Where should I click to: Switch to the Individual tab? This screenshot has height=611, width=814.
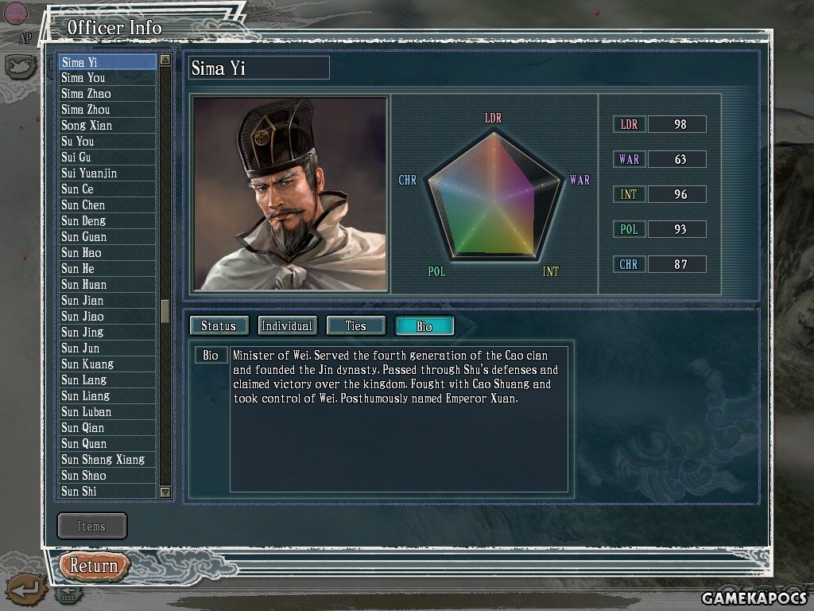[x=287, y=325]
